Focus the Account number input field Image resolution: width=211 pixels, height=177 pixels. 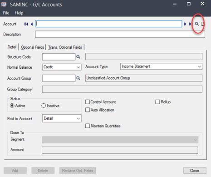108,24
